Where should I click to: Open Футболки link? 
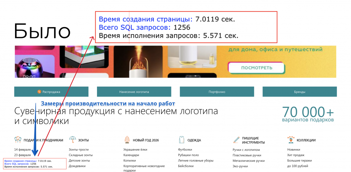(185, 149)
